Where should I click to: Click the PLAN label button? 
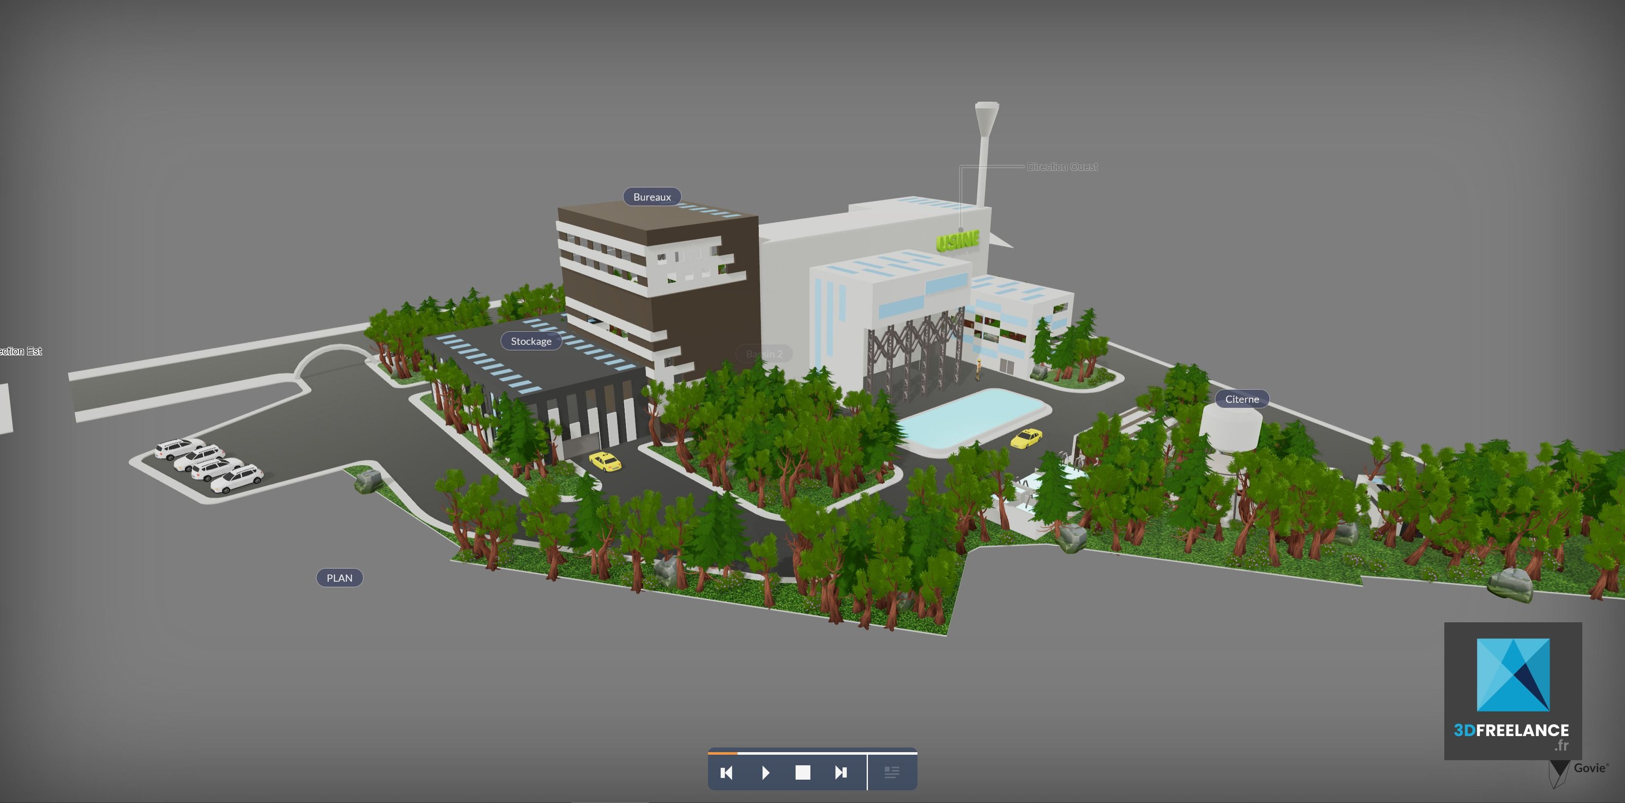339,578
